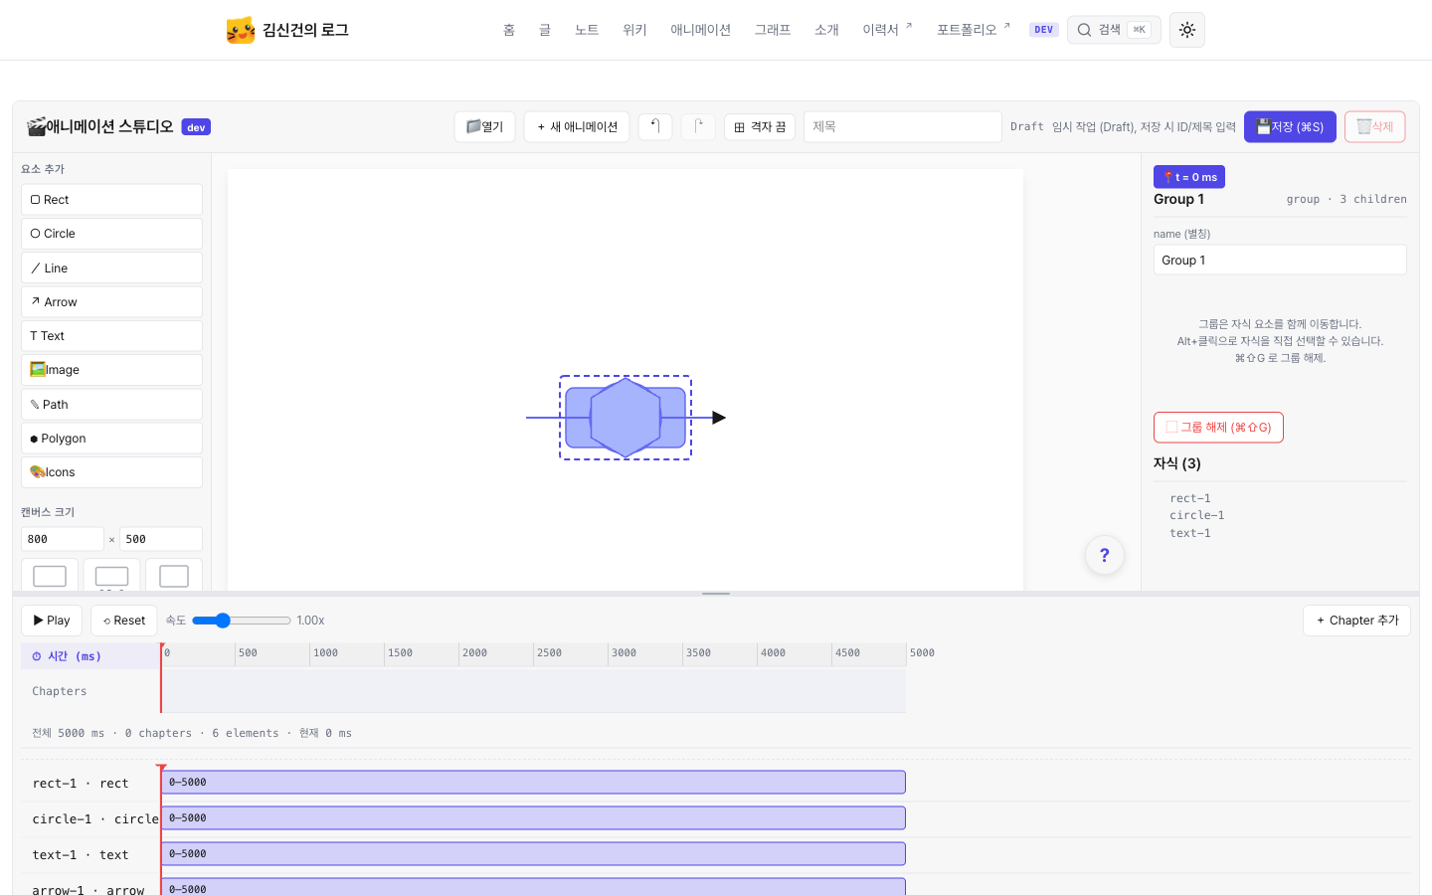Click the 2500 mark on time ruler
Screen dimensions: 1432x895
click(x=549, y=653)
